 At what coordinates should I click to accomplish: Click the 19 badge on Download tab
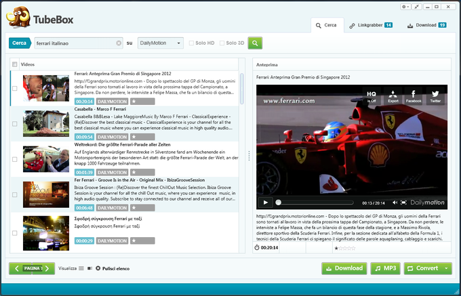point(442,25)
